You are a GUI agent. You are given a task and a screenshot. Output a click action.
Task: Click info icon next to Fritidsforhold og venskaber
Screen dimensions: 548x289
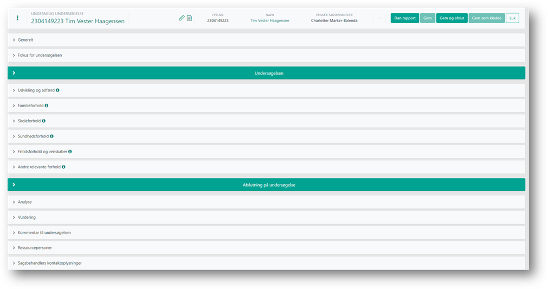[70, 152]
